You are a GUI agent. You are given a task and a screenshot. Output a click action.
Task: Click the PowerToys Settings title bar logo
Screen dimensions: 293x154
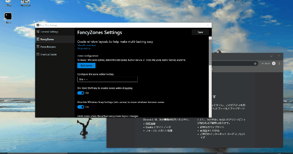(x=38, y=25)
